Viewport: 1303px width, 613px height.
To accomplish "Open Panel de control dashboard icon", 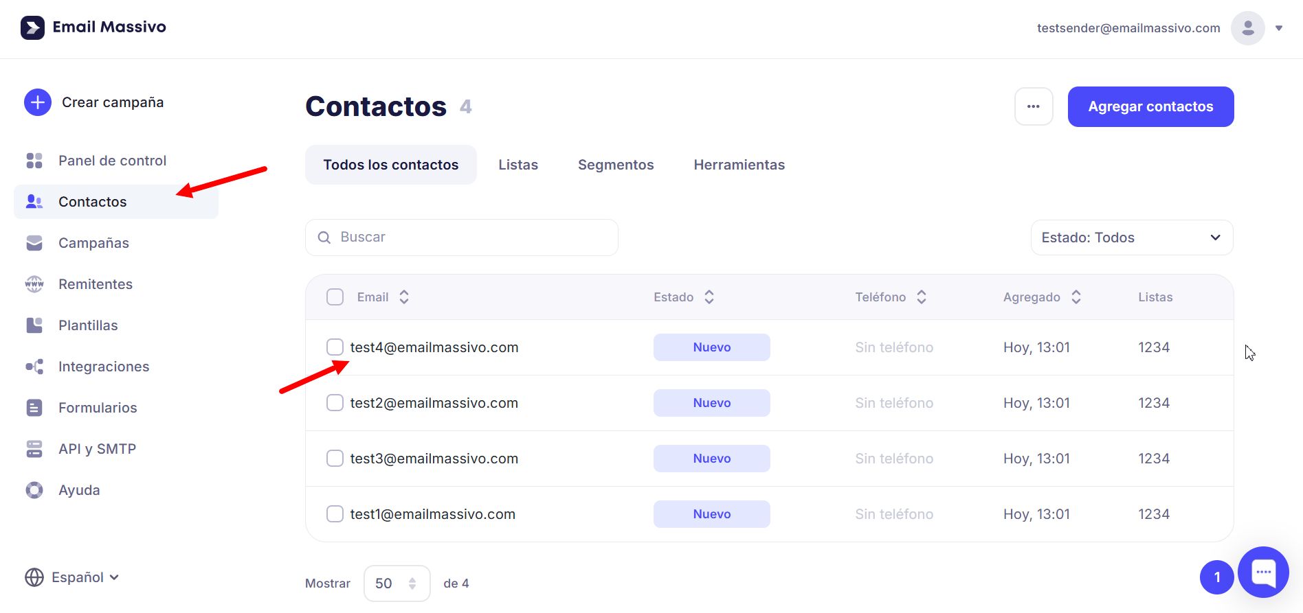I will tap(34, 161).
